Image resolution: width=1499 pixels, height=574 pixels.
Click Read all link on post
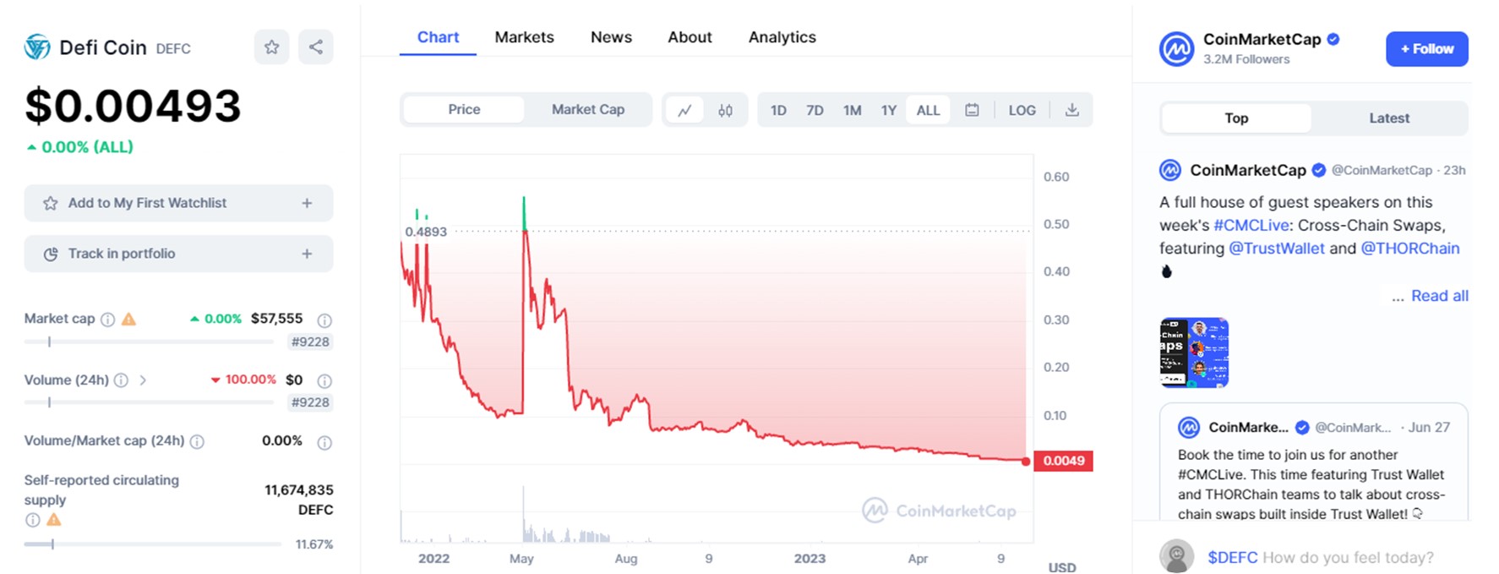pos(1439,296)
